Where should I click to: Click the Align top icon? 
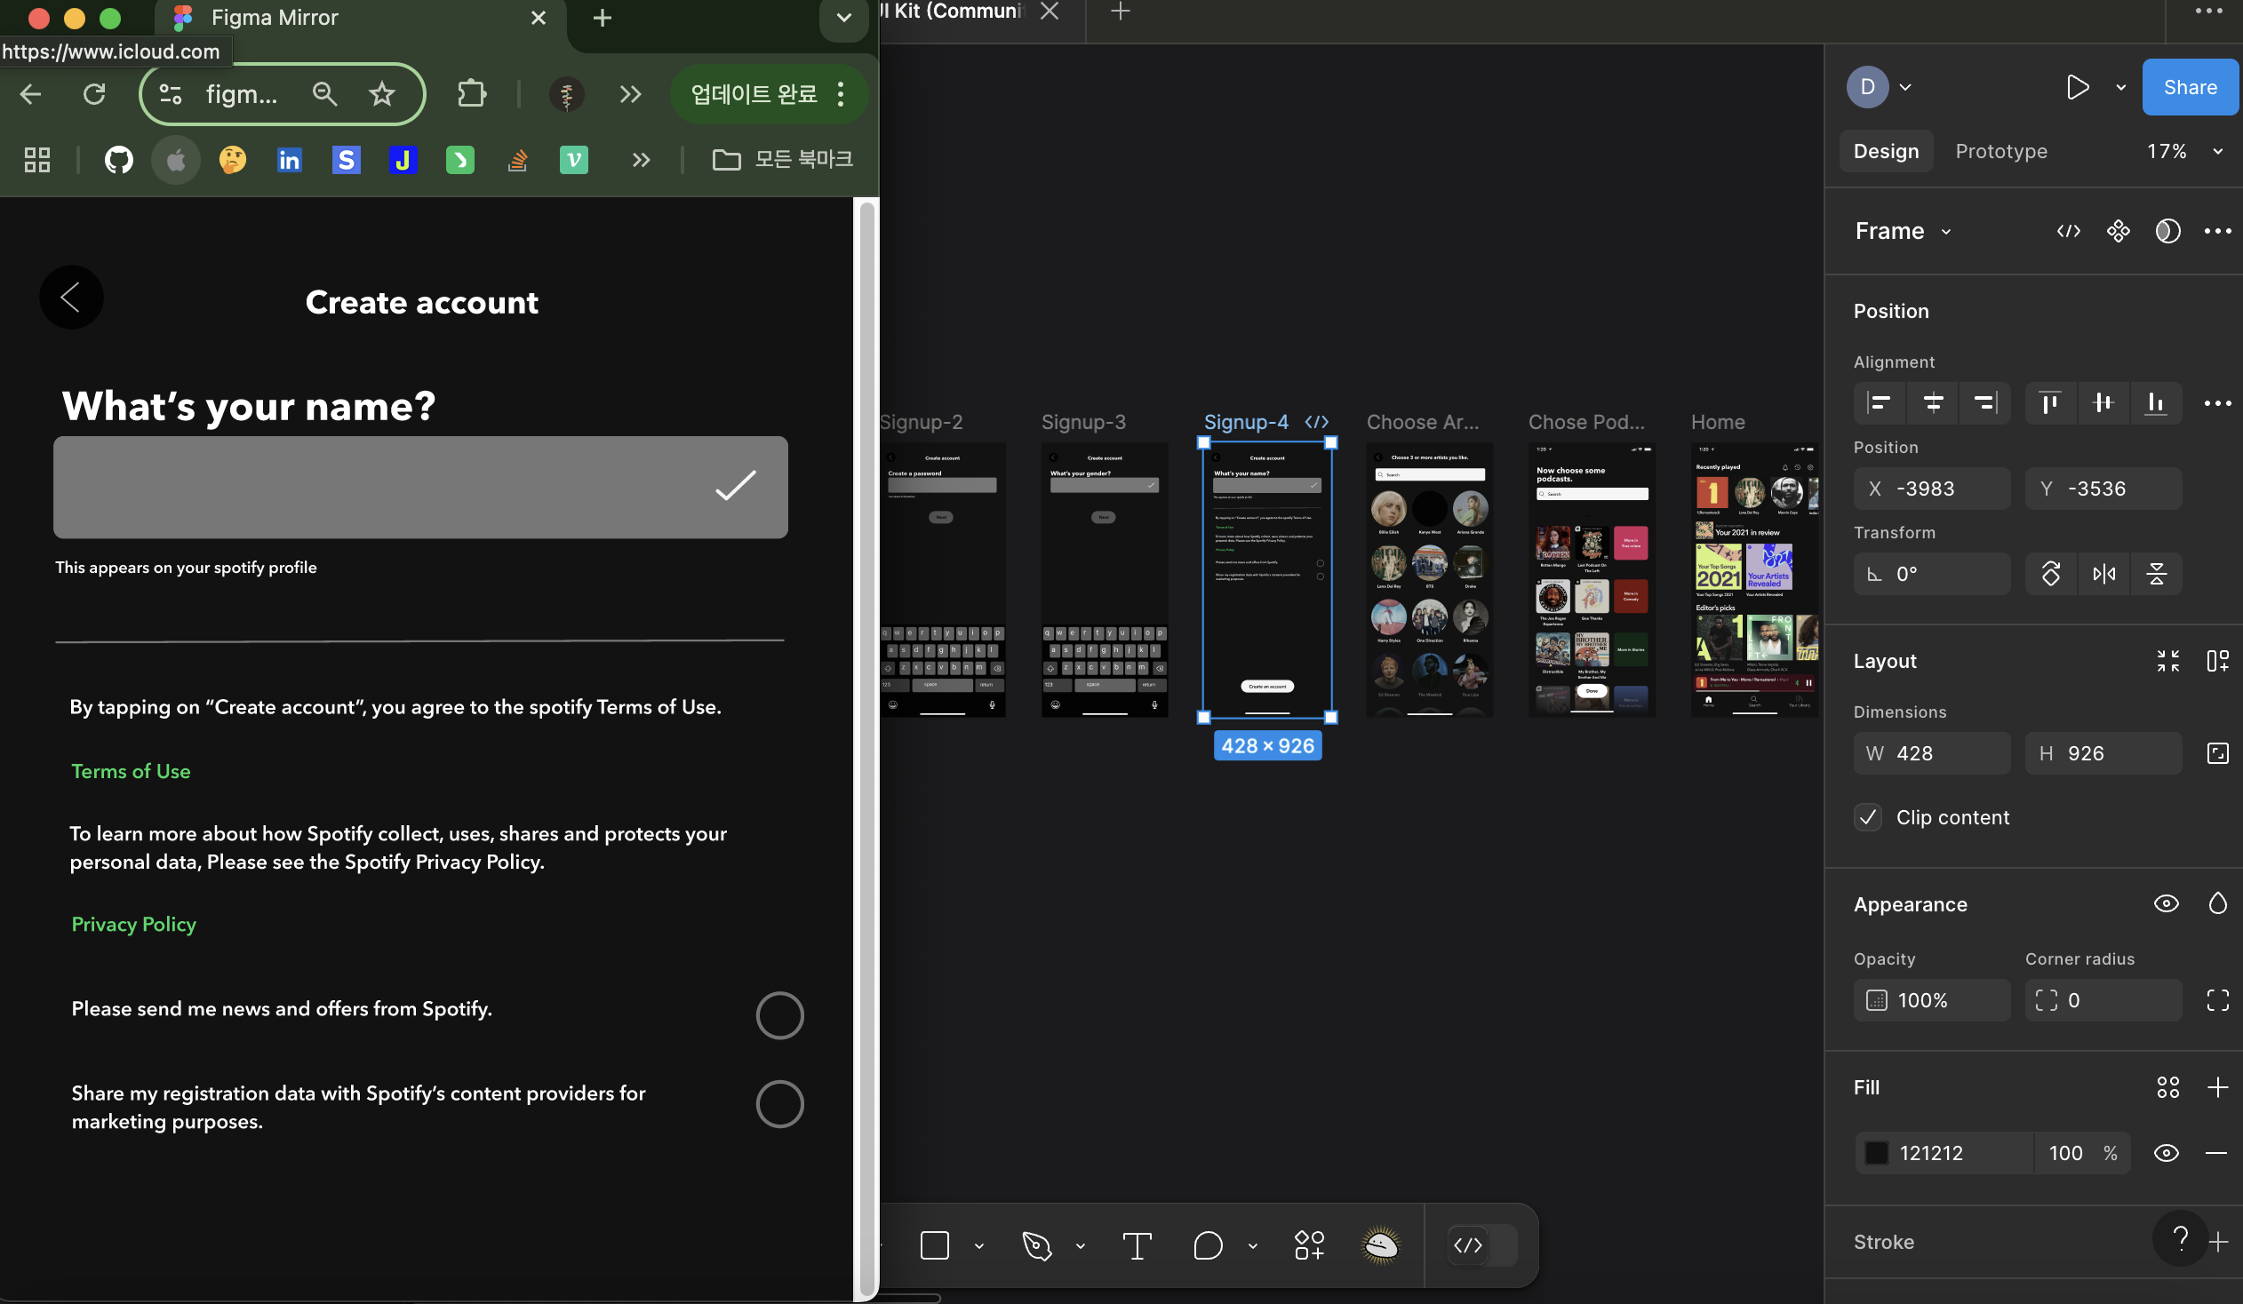(x=2050, y=403)
